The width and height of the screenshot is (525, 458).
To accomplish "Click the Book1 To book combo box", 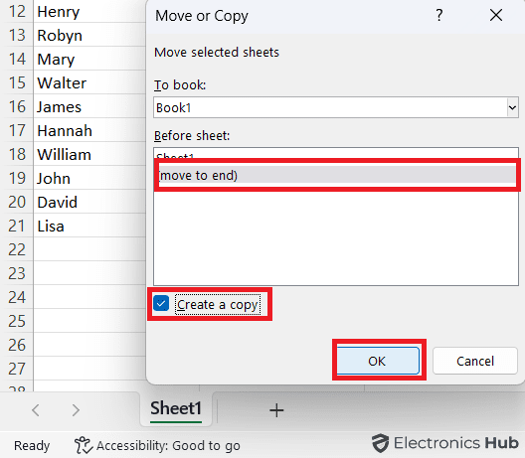I will (336, 107).
